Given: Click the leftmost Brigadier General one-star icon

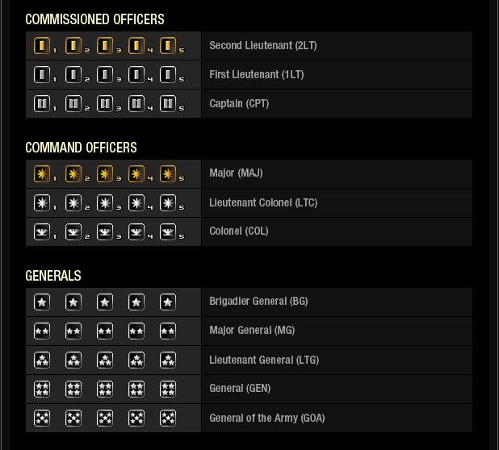Looking at the screenshot, I should coord(42,302).
